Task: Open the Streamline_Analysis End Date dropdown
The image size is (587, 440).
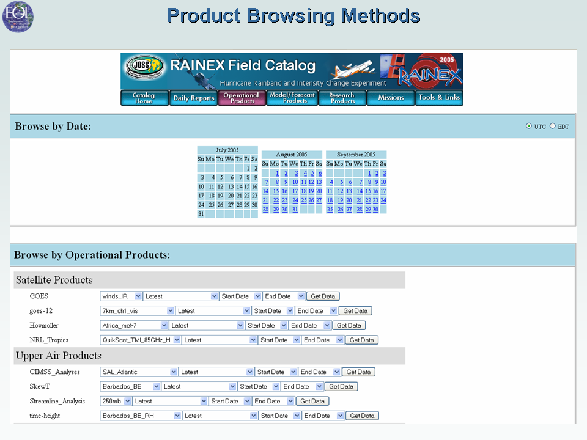Action: click(x=273, y=401)
